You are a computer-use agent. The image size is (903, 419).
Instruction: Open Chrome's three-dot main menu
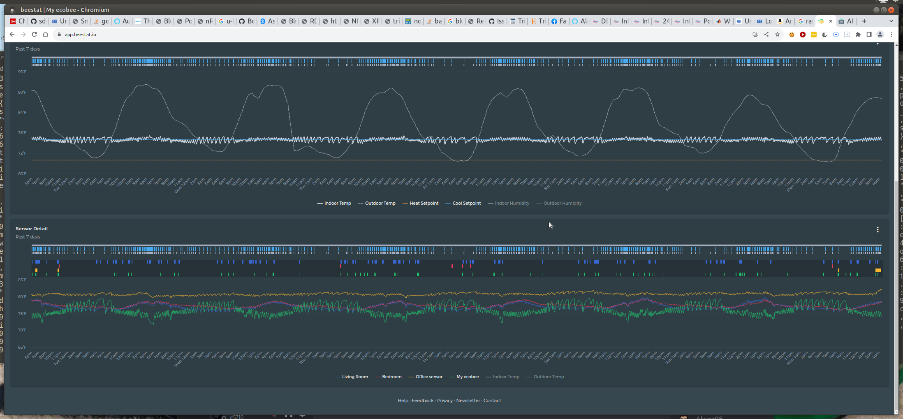tap(891, 35)
